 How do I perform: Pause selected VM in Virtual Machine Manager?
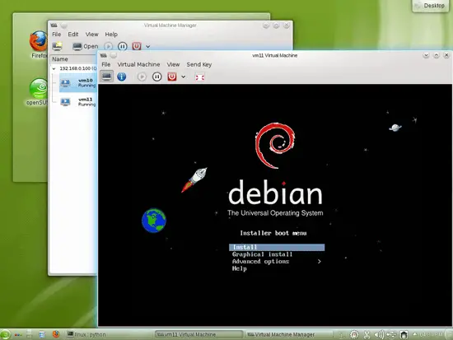[x=123, y=46]
